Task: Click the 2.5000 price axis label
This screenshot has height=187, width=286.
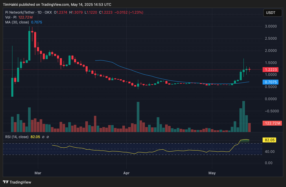Action: pyautogui.click(x=271, y=38)
